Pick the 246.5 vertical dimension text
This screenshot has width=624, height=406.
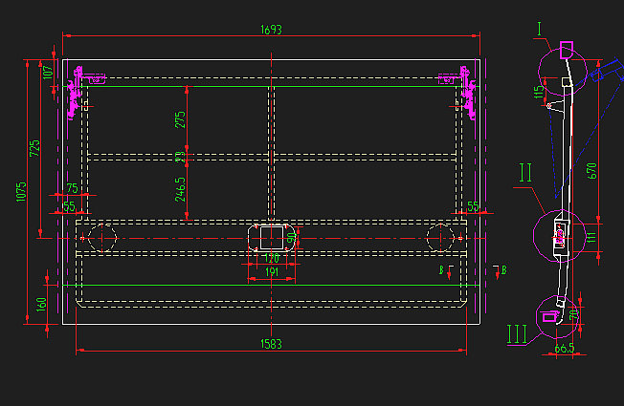pyautogui.click(x=180, y=189)
